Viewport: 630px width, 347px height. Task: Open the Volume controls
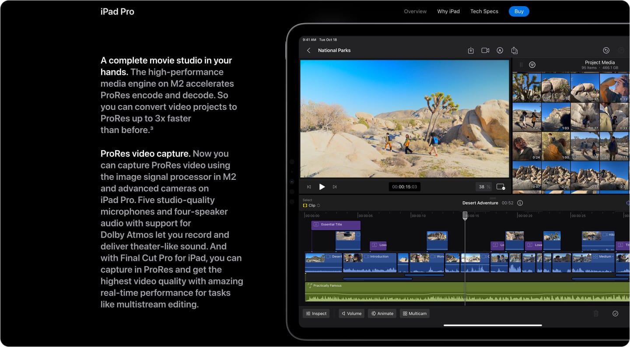pyautogui.click(x=351, y=313)
